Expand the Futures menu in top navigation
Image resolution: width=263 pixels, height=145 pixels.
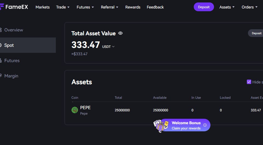[x=85, y=7]
